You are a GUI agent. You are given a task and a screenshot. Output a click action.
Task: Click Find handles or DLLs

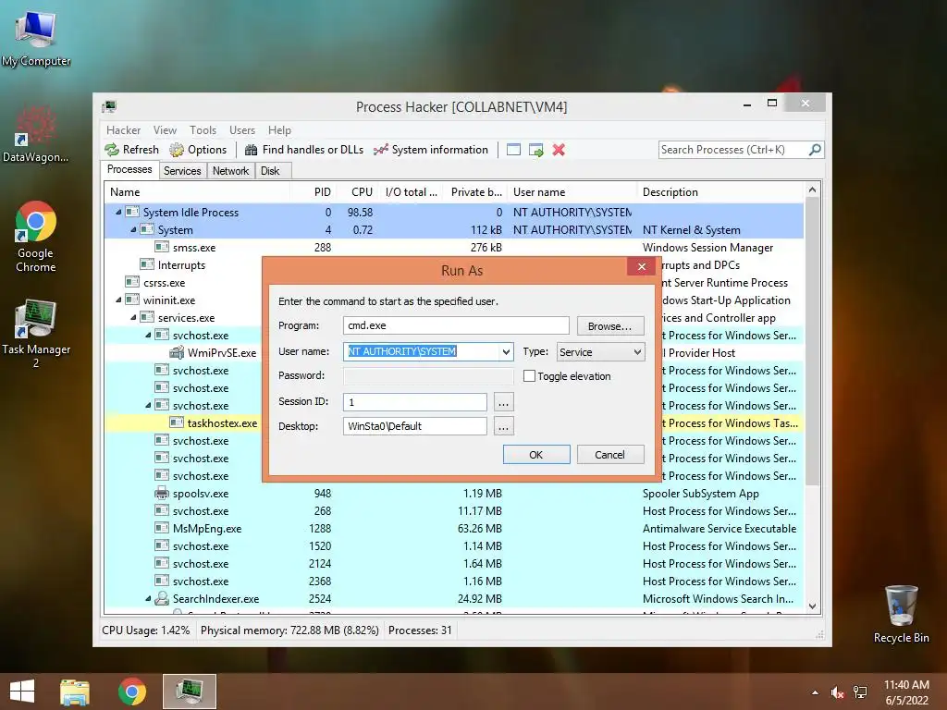pos(304,150)
